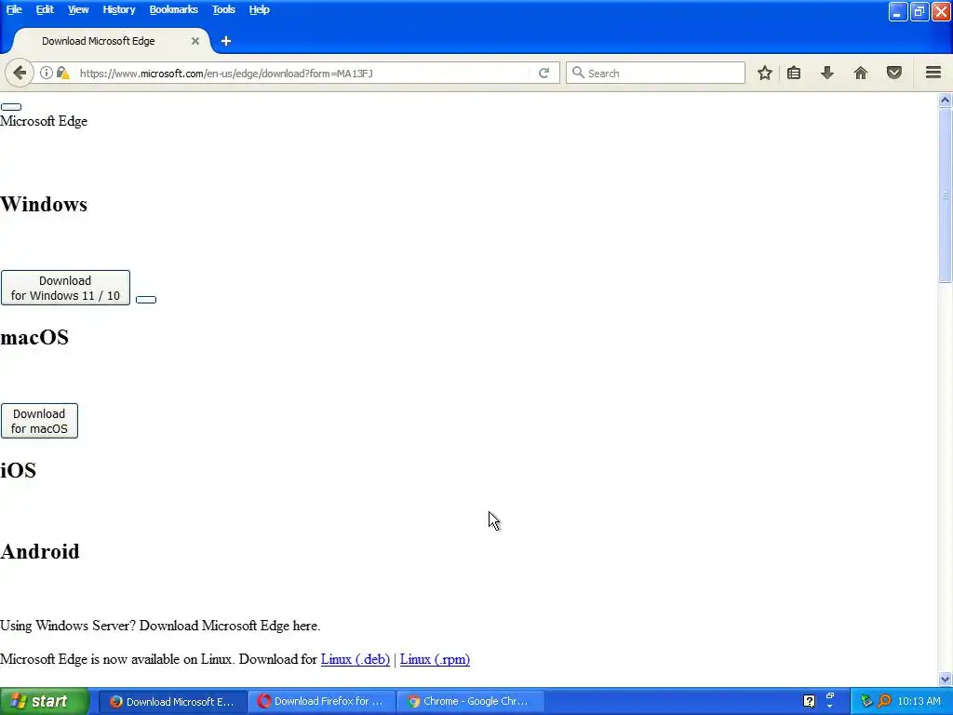953x715 pixels.
Task: Click the scrollbar down arrow
Action: 945,679
